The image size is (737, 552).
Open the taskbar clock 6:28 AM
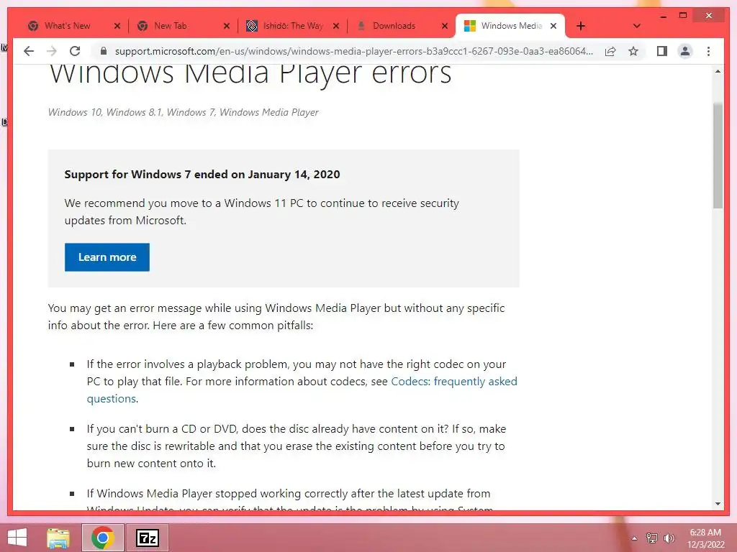point(705,538)
